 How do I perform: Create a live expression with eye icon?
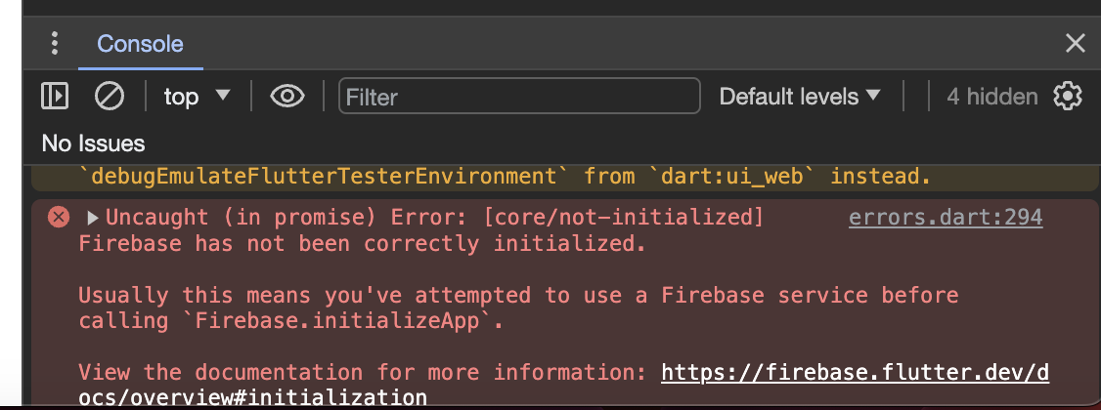(286, 96)
